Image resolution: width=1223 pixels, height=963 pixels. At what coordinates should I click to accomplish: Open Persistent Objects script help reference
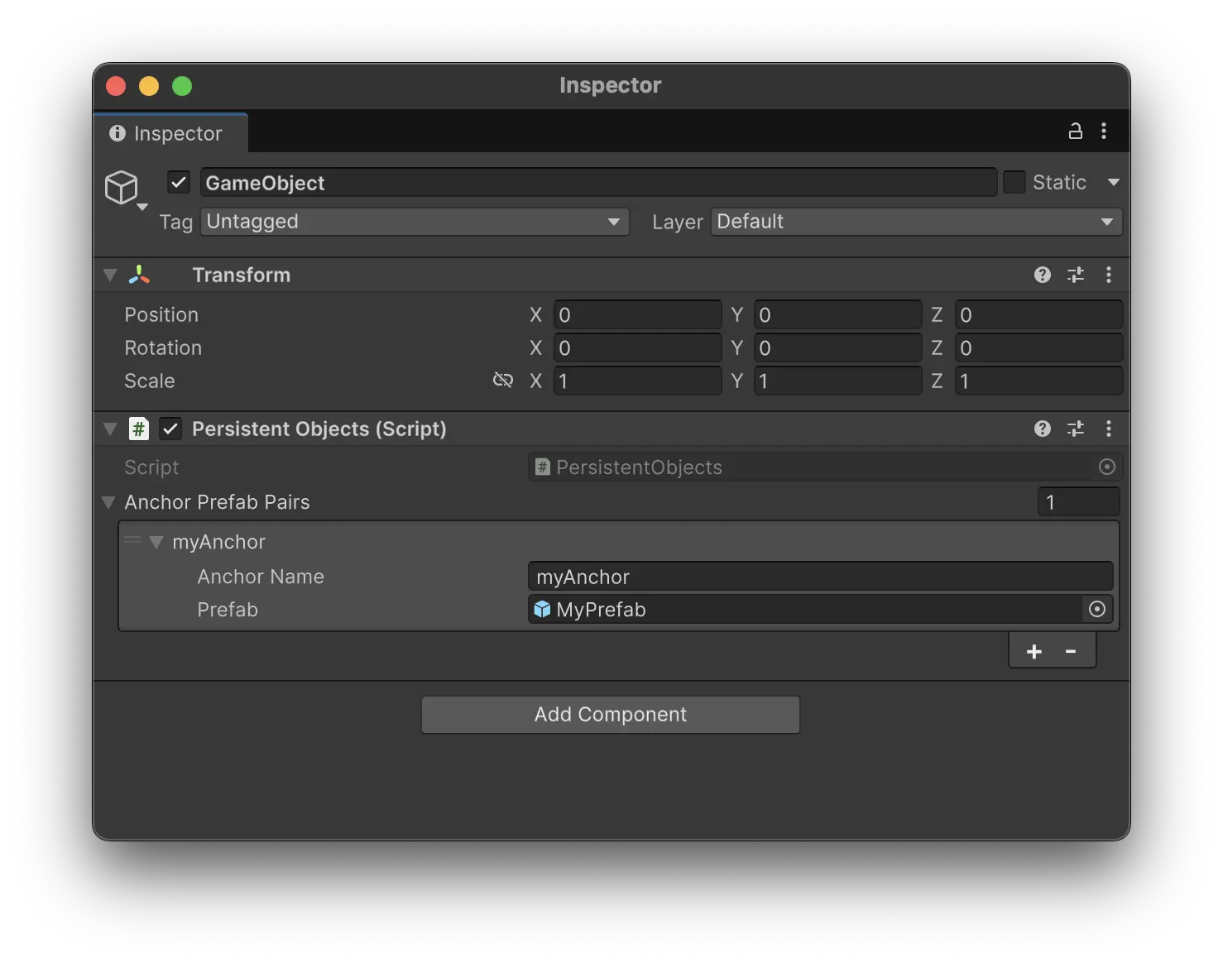click(x=1042, y=429)
